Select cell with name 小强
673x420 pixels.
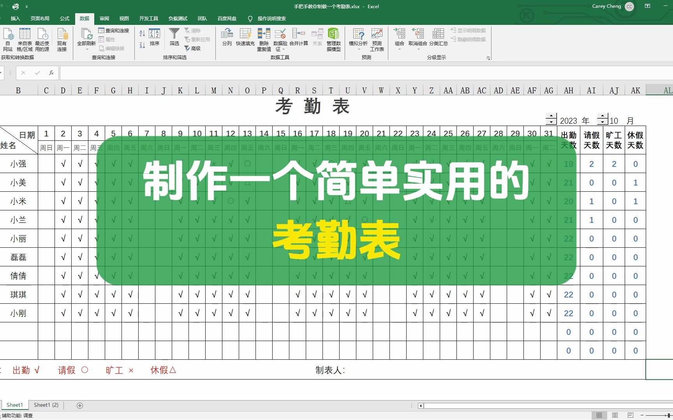click(18, 164)
